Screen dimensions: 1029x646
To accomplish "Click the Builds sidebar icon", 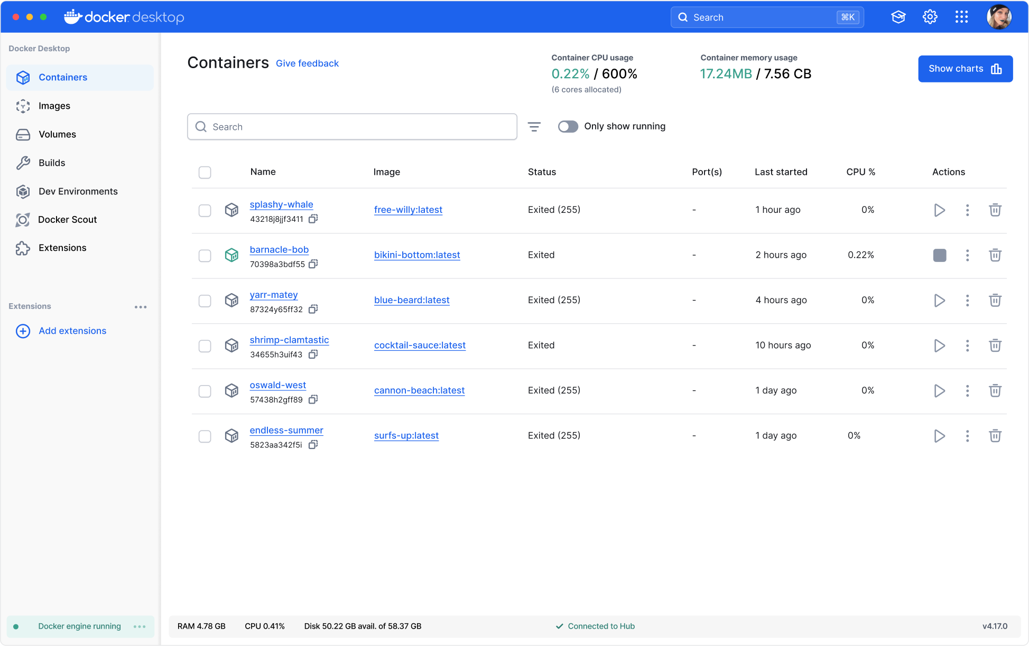I will (x=23, y=162).
